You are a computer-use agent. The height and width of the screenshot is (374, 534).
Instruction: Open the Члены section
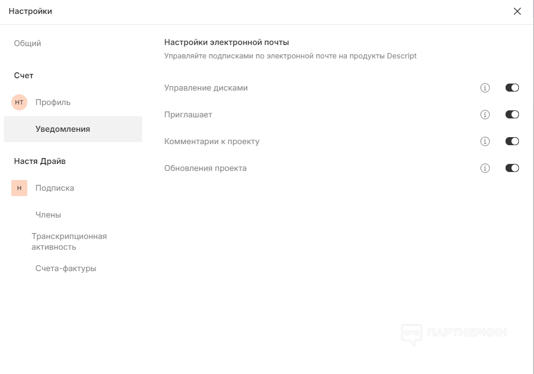(x=48, y=215)
